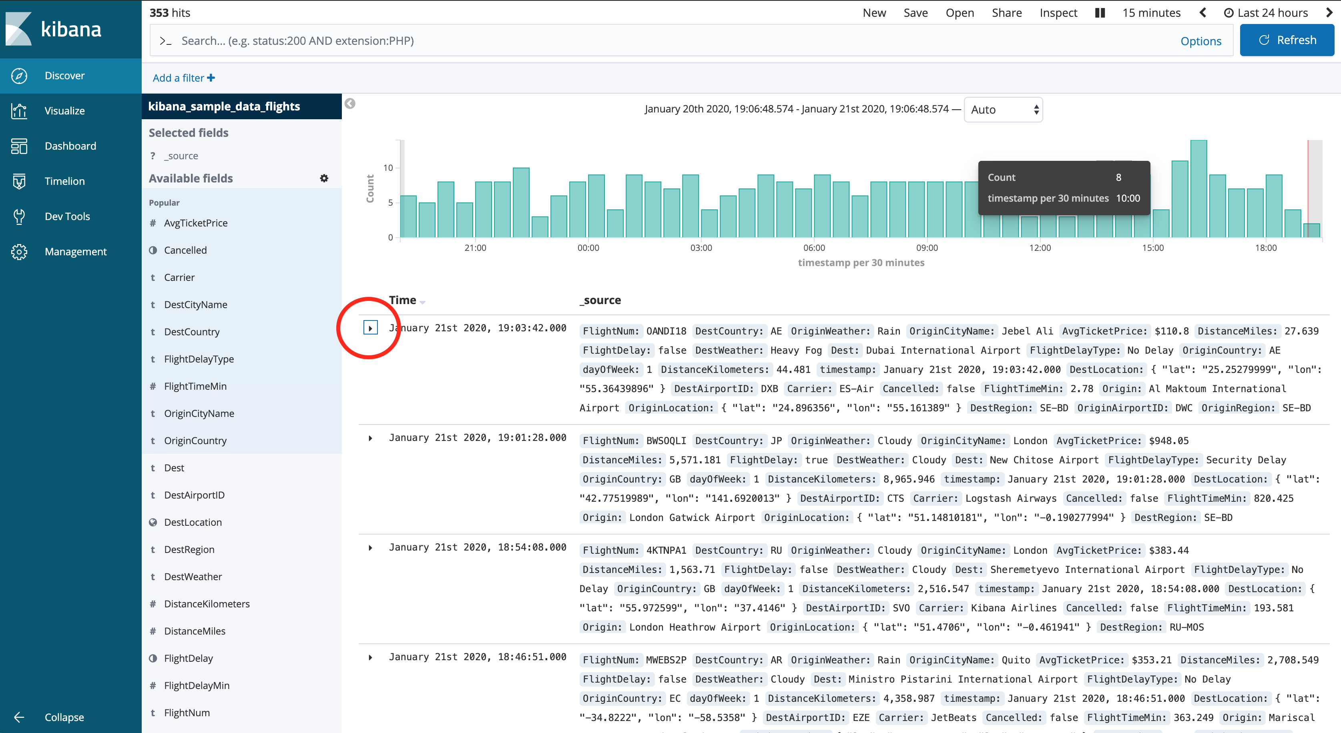1341x733 pixels.
Task: Click the clock icon for Last 24 hours
Action: pyautogui.click(x=1229, y=13)
